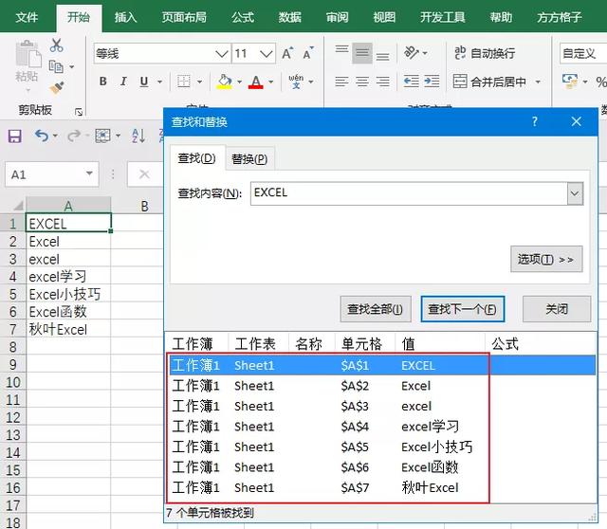The width and height of the screenshot is (607, 529).
Task: Open the font name 等线 dropdown
Action: pyautogui.click(x=221, y=53)
